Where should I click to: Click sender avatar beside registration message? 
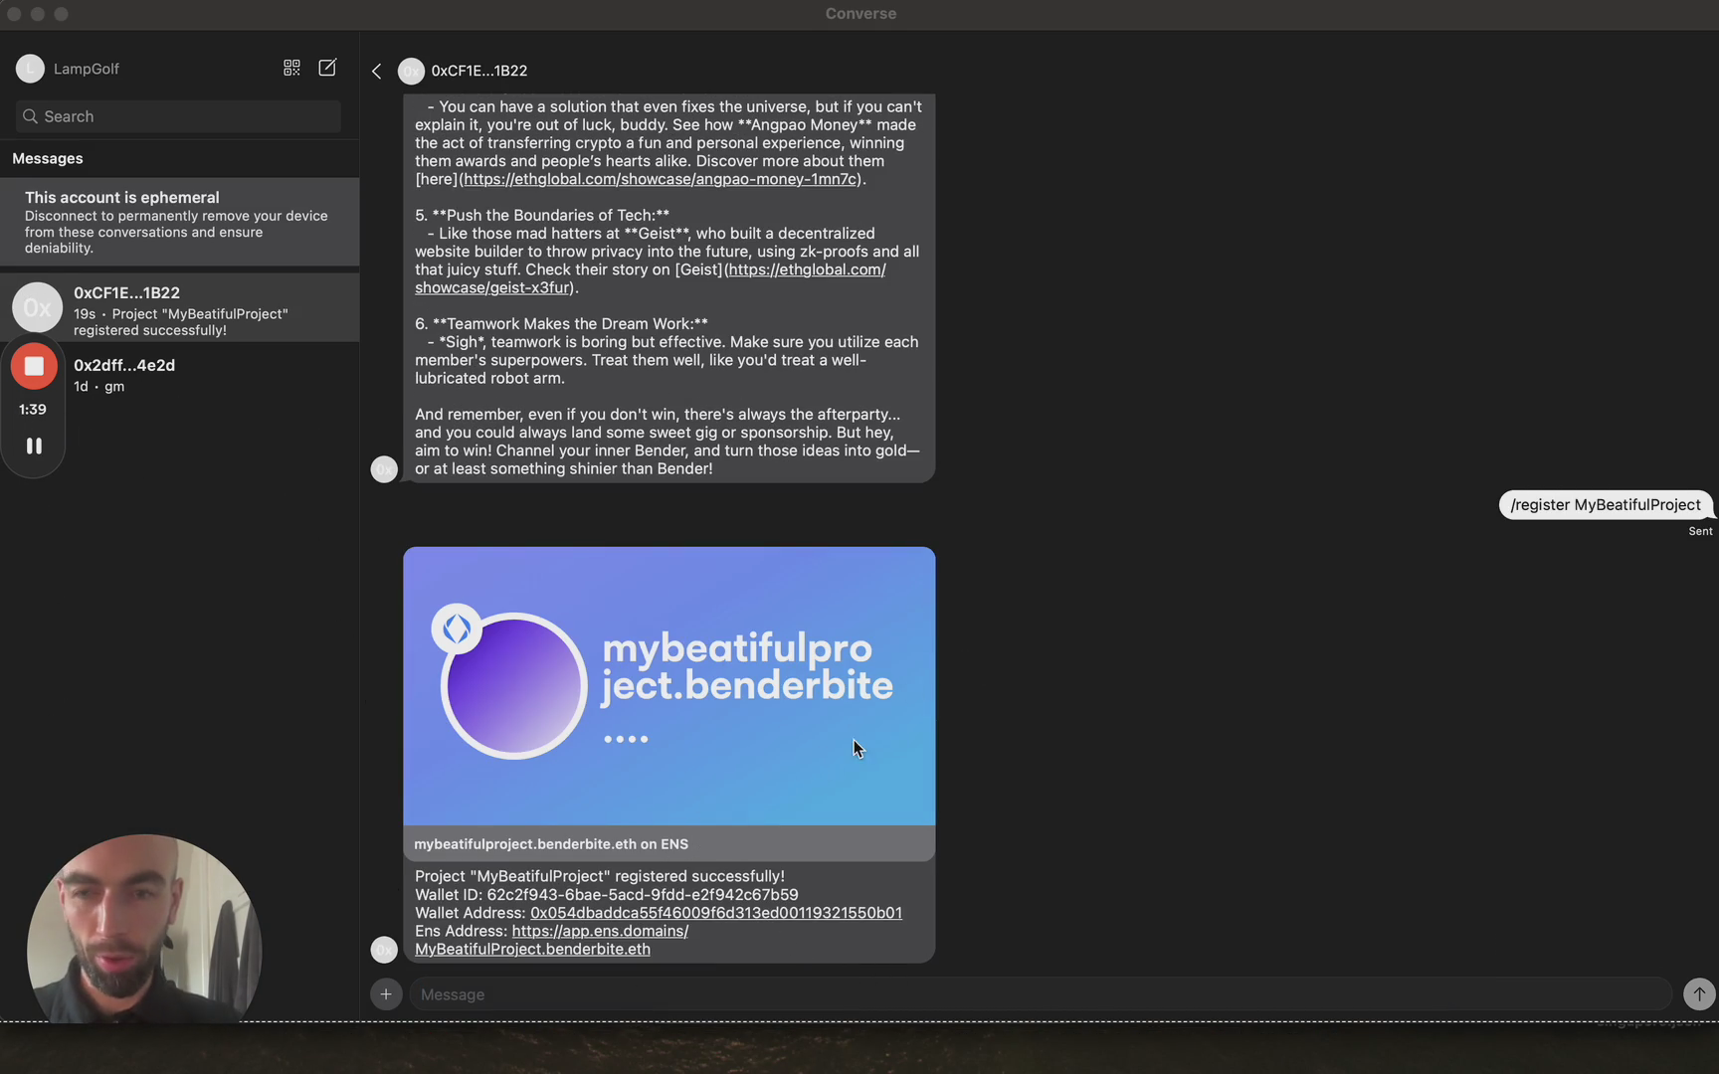click(384, 950)
